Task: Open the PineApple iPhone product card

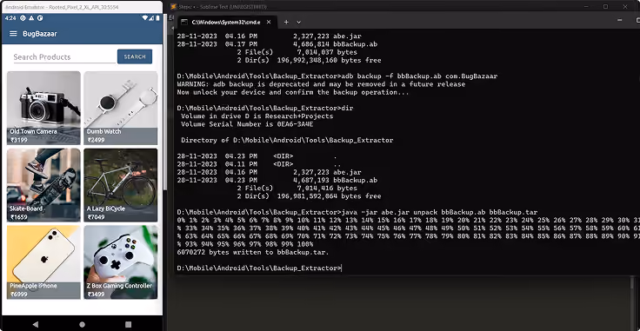Action: pos(43,262)
